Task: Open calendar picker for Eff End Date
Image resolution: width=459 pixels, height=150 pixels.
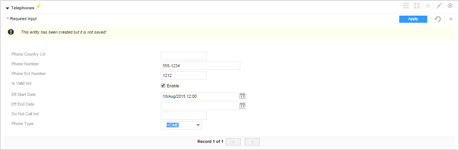Action: pyautogui.click(x=242, y=106)
